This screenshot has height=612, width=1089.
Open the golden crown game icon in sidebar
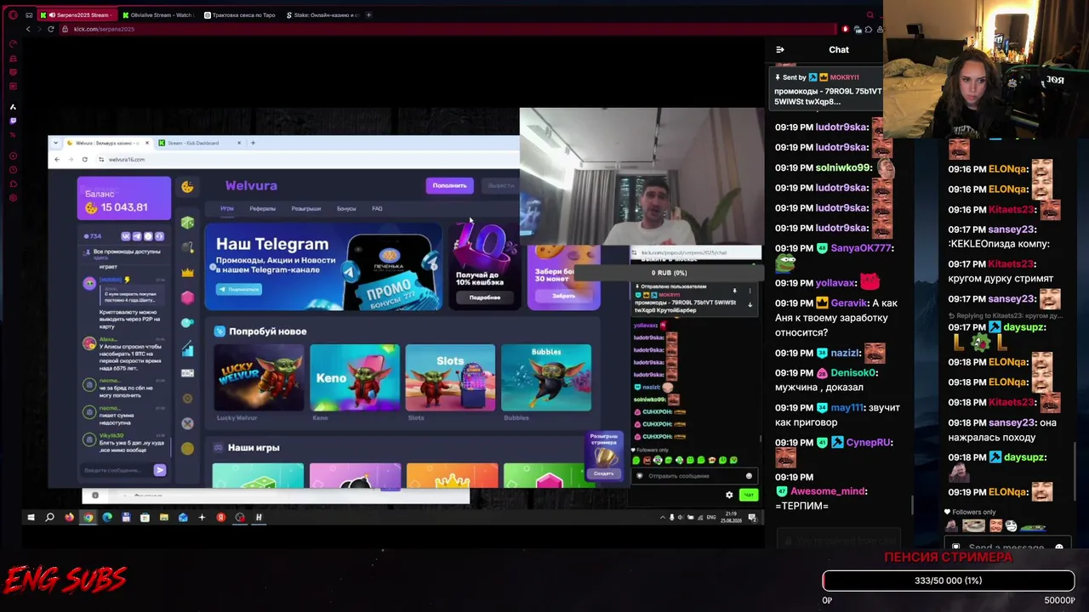tap(187, 273)
